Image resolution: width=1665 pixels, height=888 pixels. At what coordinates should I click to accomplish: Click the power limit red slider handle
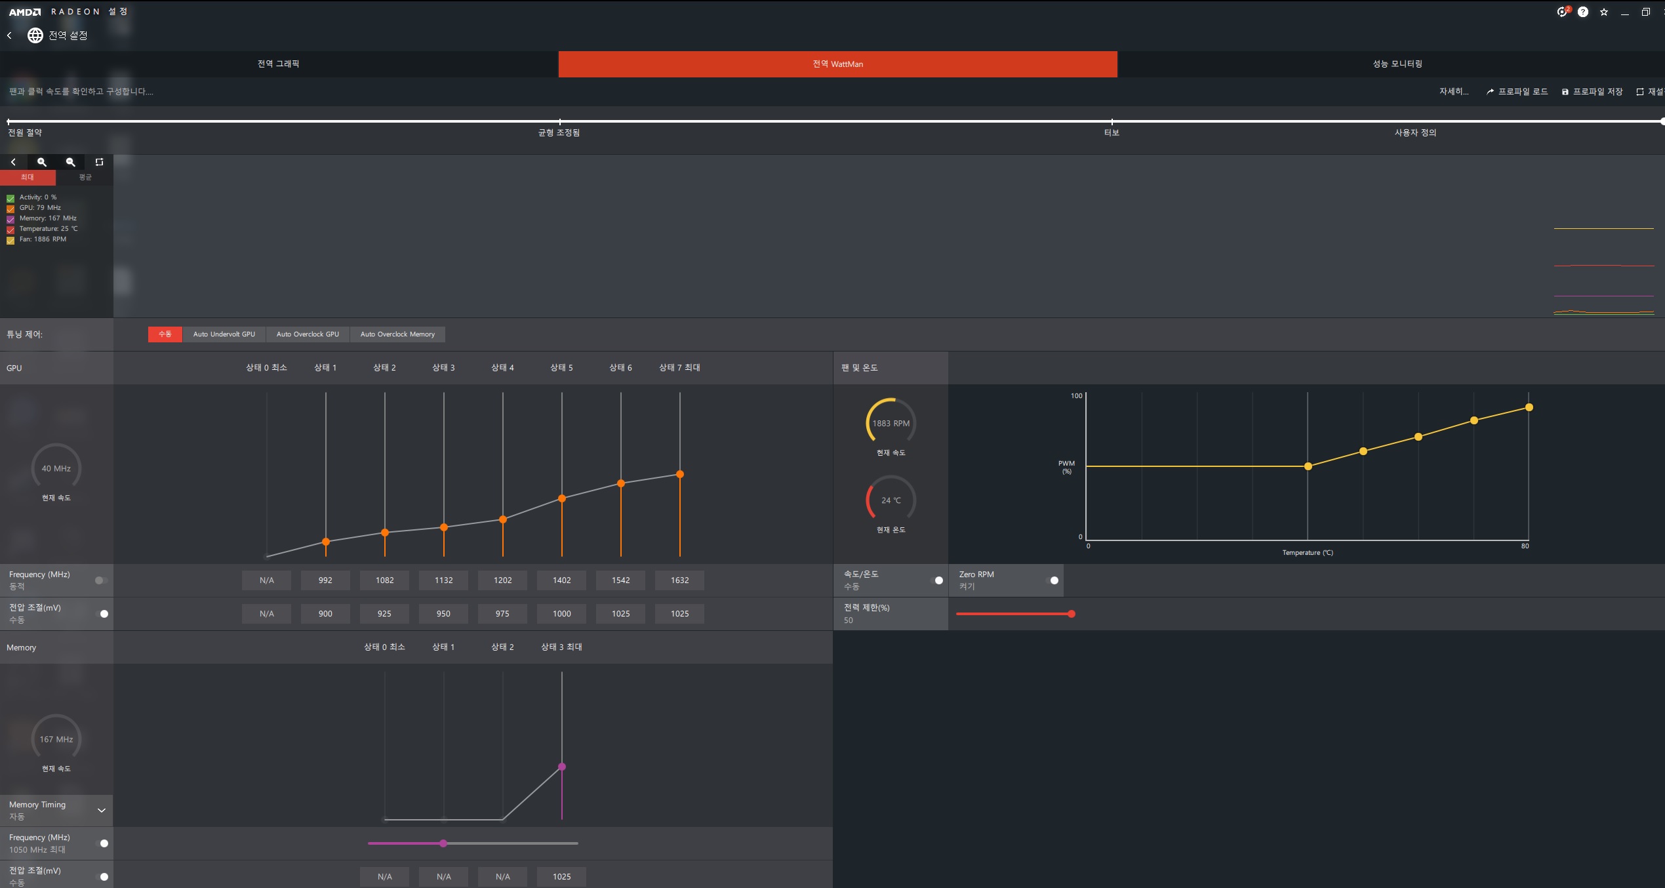1072,614
